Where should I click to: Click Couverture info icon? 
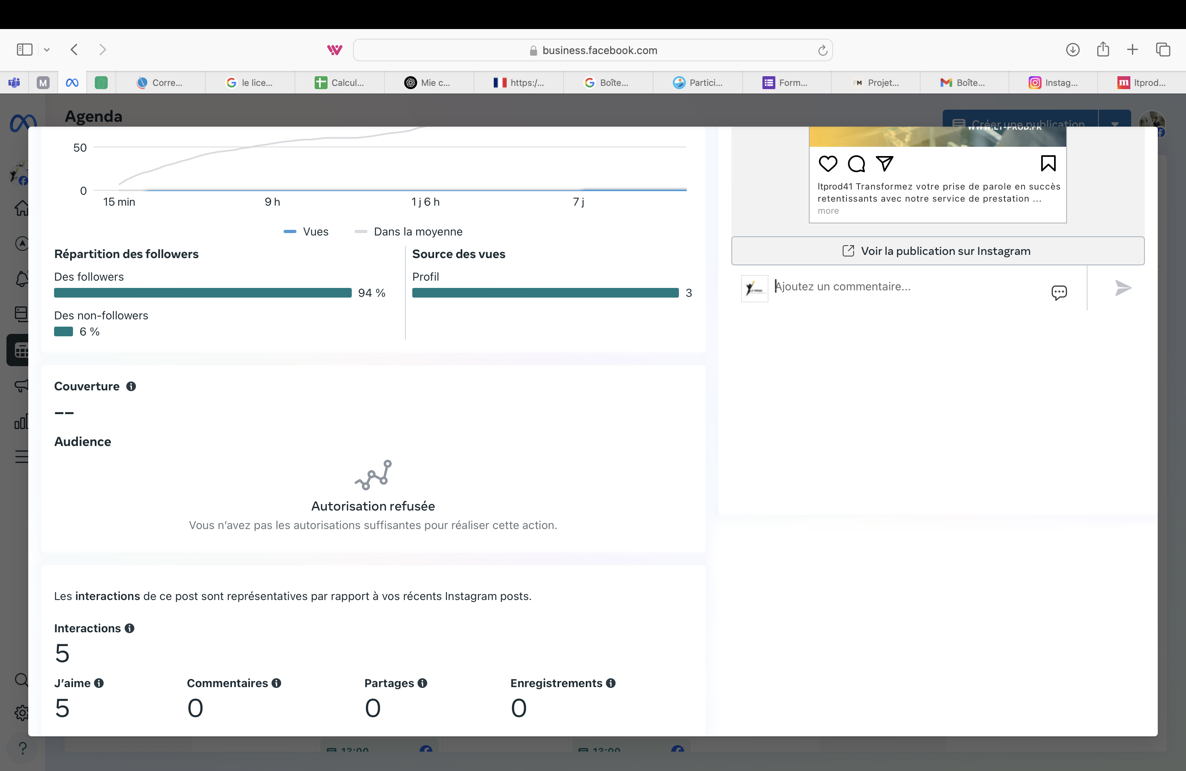[131, 386]
